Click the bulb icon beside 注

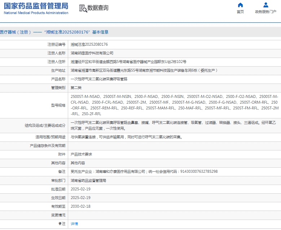(60, 224)
